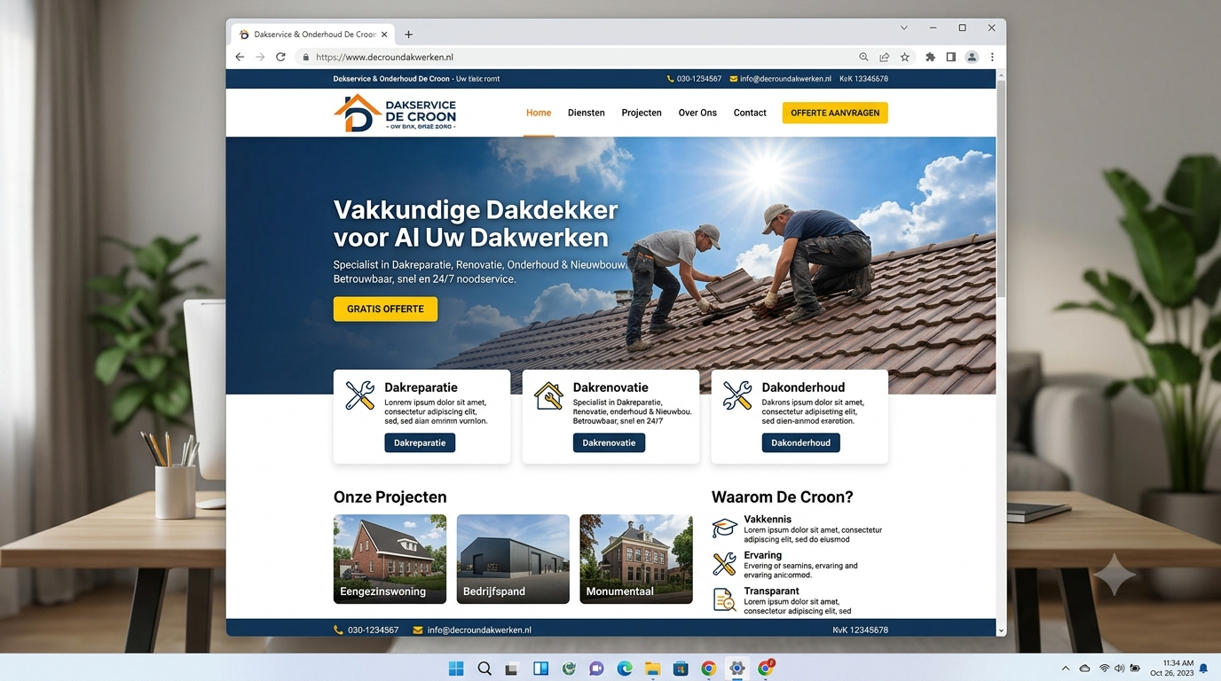The width and height of the screenshot is (1221, 681).
Task: Show hidden system tray icons chevron
Action: pyautogui.click(x=1066, y=668)
